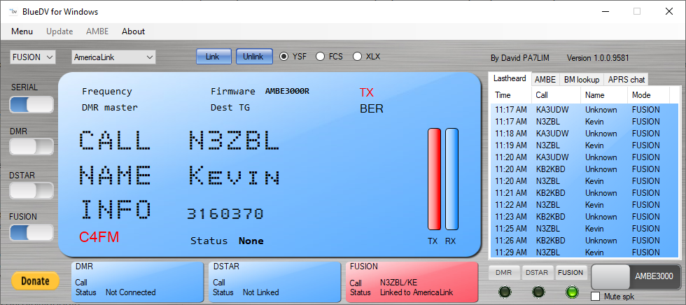
Task: Switch to the BM lookup tab
Action: point(581,80)
